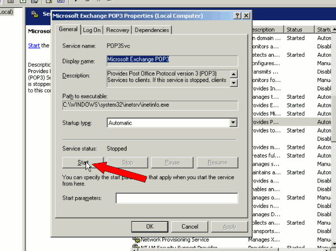Click the greyed-out Pause service button

tap(172, 162)
